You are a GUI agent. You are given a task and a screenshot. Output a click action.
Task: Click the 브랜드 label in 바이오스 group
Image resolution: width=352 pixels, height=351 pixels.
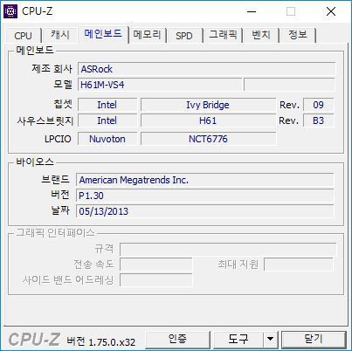(x=56, y=179)
